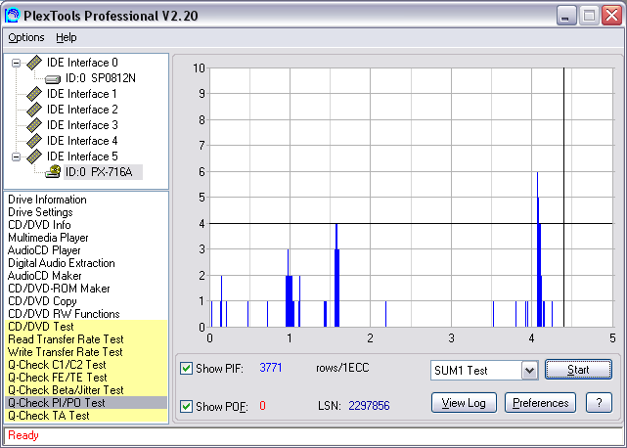Click the Ready status bar text
Screen dimensions: 627x448
[23, 435]
